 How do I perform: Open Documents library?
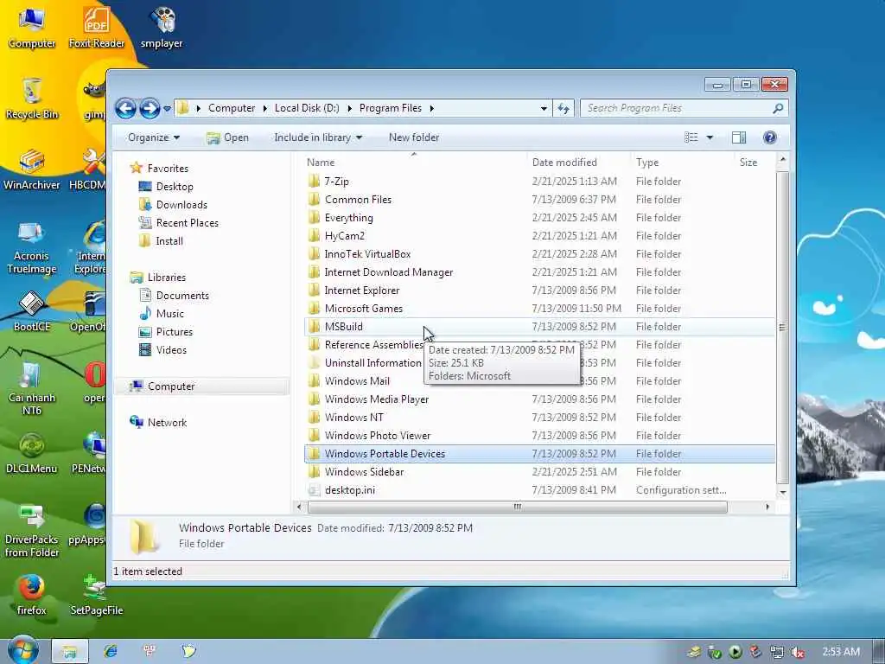181,296
